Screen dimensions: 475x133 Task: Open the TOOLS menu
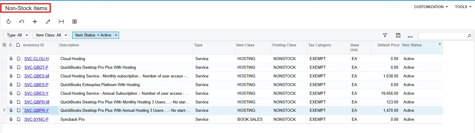coord(463,7)
